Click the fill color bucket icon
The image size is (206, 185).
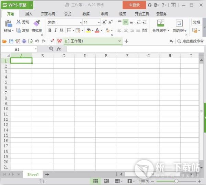[89, 30]
